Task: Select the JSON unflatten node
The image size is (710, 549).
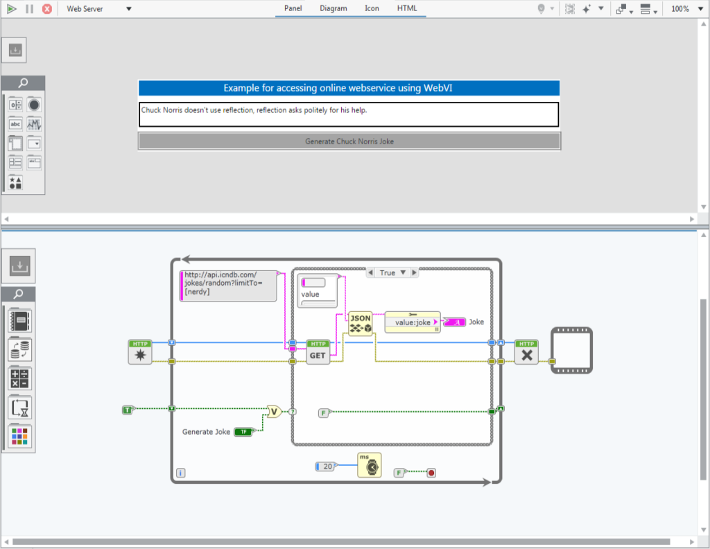Action: (x=361, y=323)
